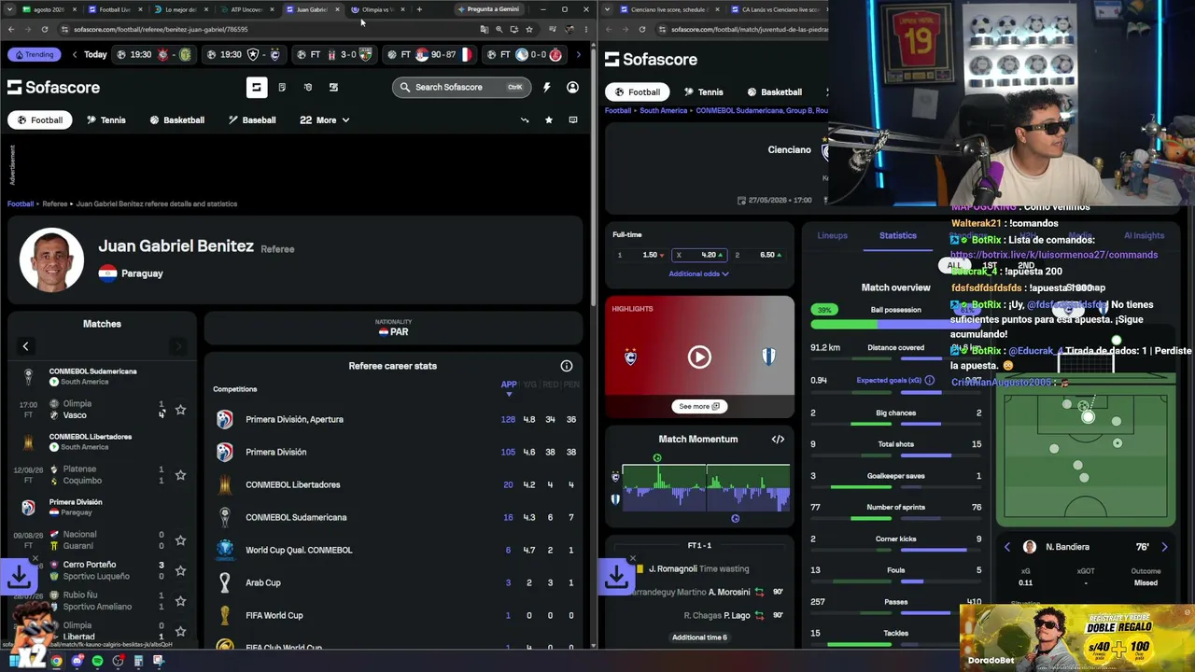Click the DoradoBet promo banner
Screen dimensions: 1195x672
click(x=1076, y=637)
